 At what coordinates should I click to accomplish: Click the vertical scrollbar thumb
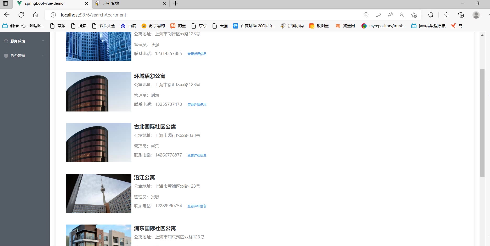[482, 123]
